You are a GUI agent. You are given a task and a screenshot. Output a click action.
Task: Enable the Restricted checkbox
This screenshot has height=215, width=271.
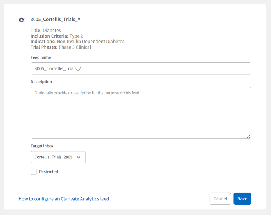[34, 172]
